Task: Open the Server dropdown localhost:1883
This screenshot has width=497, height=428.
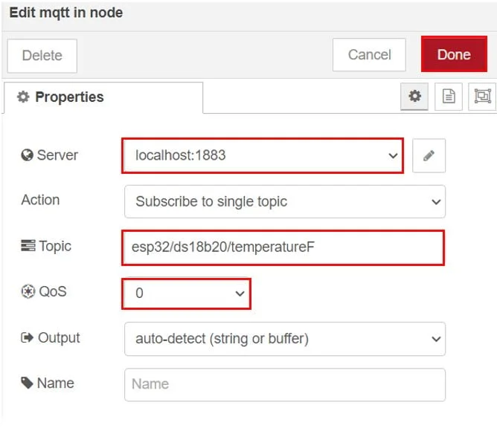Action: click(x=263, y=156)
